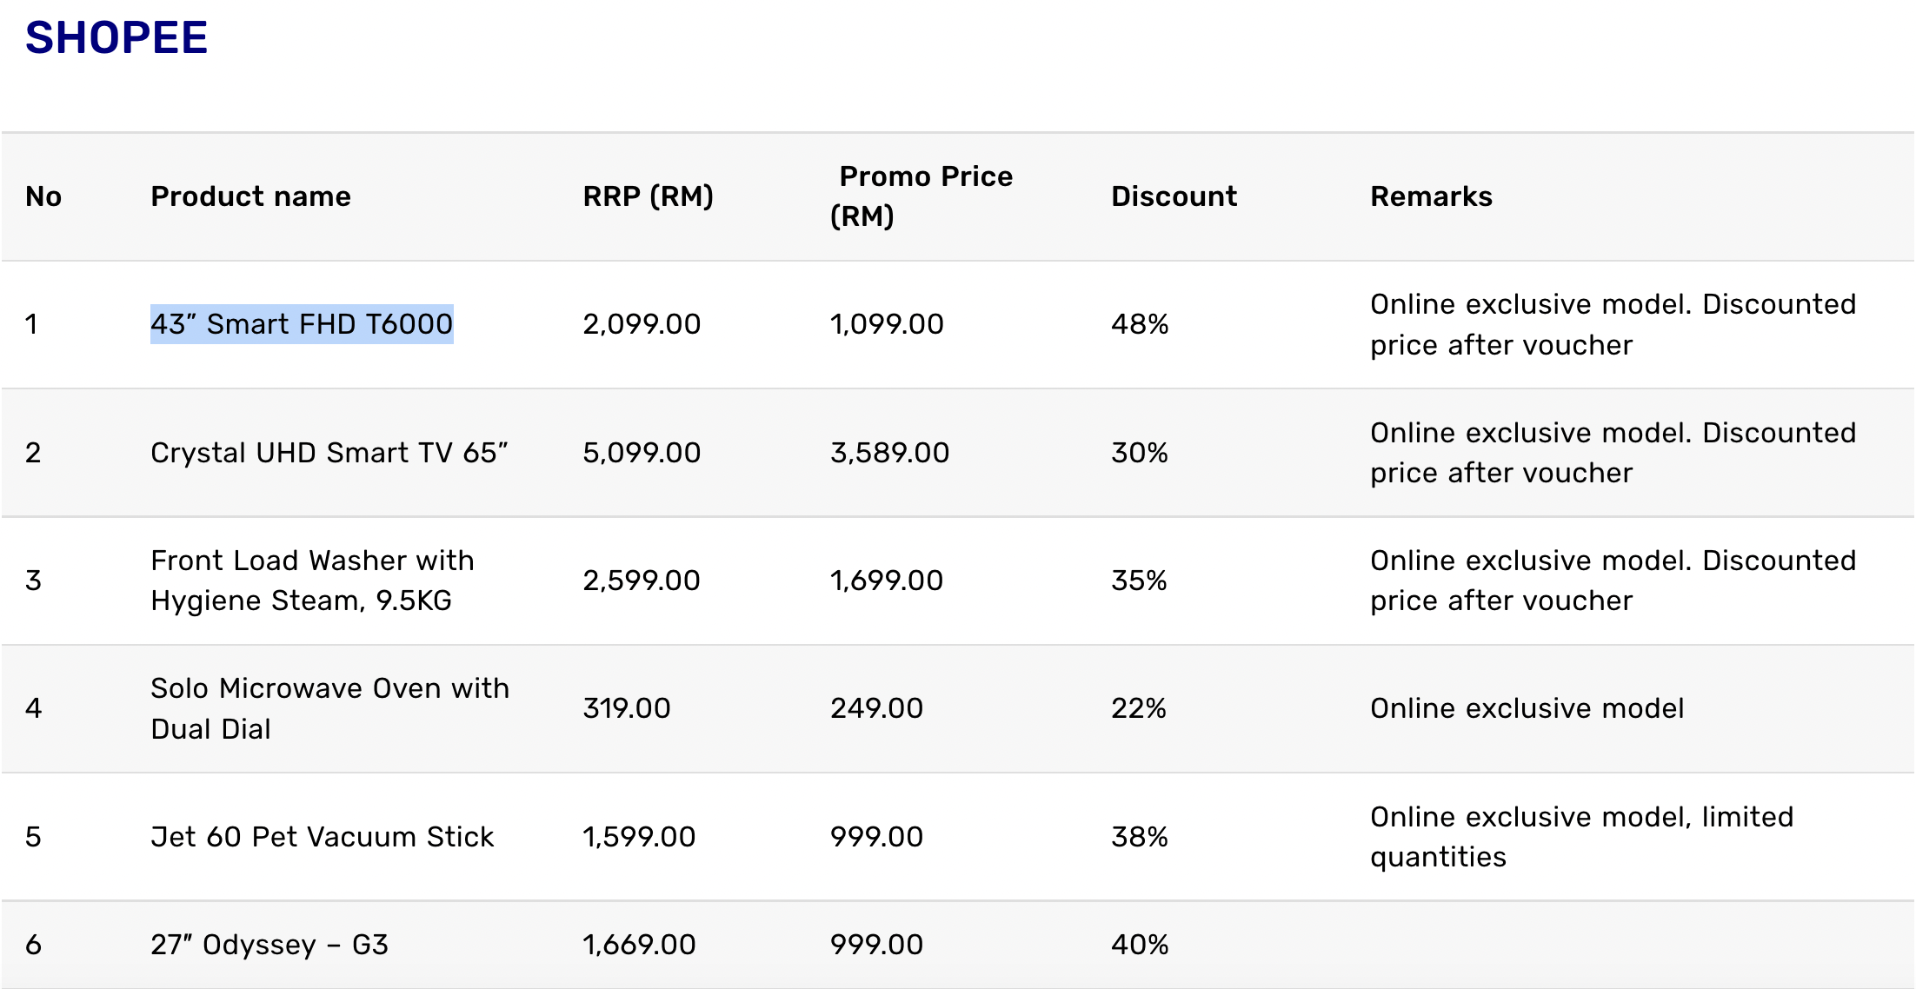This screenshot has height=989, width=1916.
Task: Click the Discount column header
Action: pyautogui.click(x=1174, y=196)
